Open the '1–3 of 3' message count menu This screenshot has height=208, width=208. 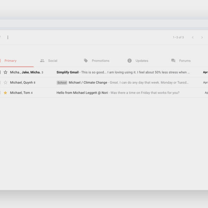178,37
